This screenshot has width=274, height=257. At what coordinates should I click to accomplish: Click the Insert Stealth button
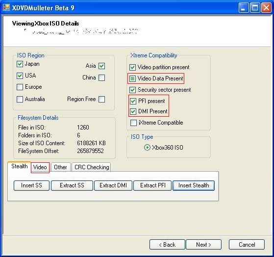pos(194,185)
